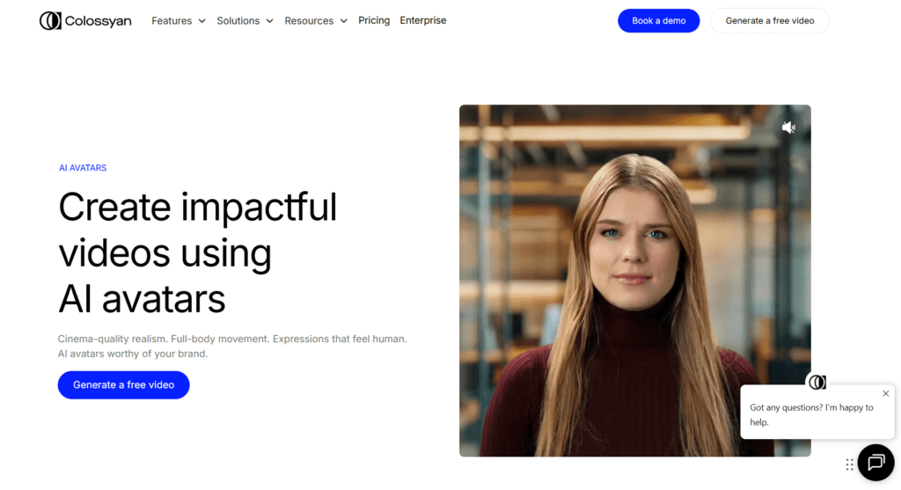Image resolution: width=901 pixels, height=490 pixels.
Task: Click the Colossyan avatar icon above chat popup
Action: click(817, 382)
